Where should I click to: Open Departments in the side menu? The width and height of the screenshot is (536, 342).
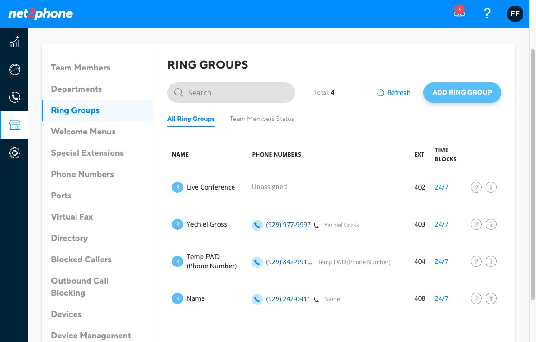click(x=76, y=89)
